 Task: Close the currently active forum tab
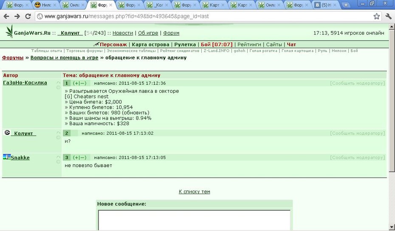point(110,5)
